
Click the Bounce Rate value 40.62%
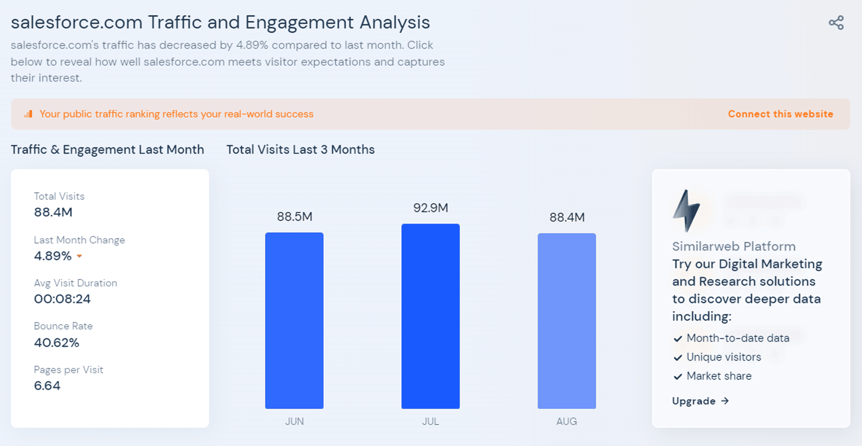[x=57, y=343]
